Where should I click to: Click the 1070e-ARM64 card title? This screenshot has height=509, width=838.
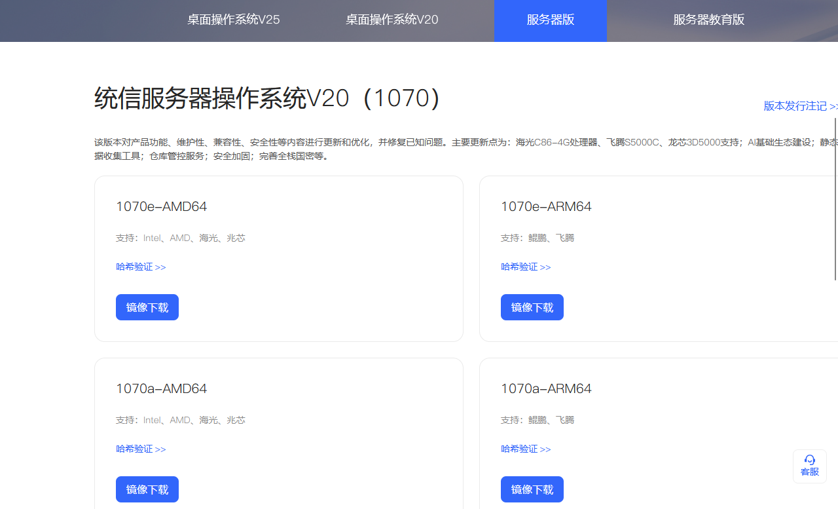click(546, 206)
